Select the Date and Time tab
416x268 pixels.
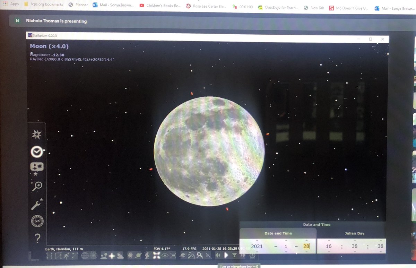pyautogui.click(x=278, y=233)
